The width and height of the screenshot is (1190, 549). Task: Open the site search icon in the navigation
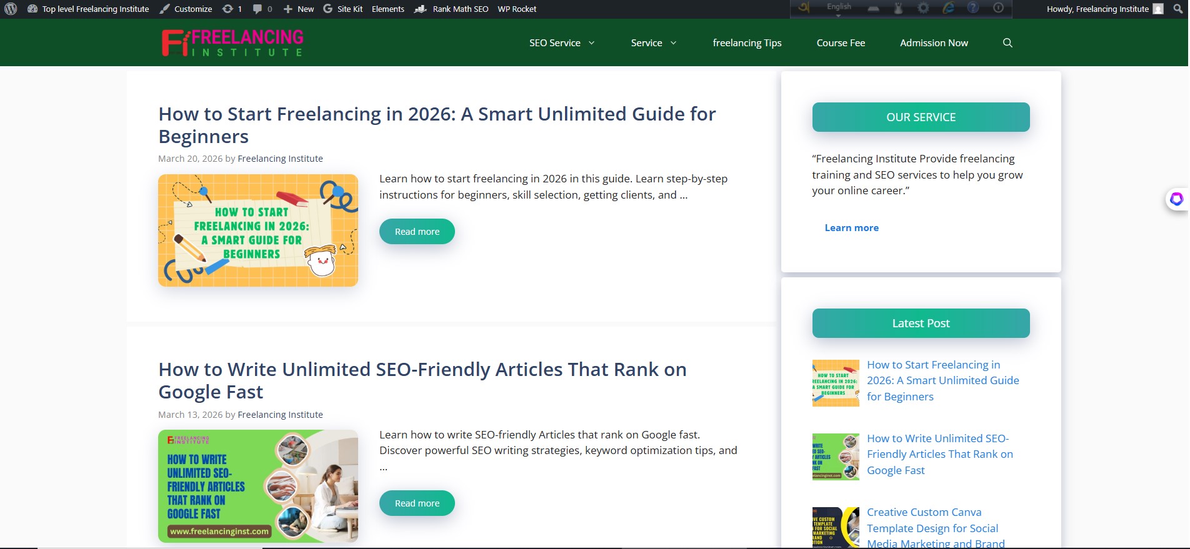(x=1007, y=42)
